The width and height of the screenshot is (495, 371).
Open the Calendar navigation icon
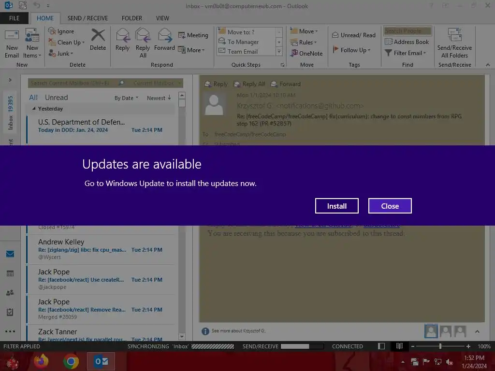pyautogui.click(x=10, y=273)
